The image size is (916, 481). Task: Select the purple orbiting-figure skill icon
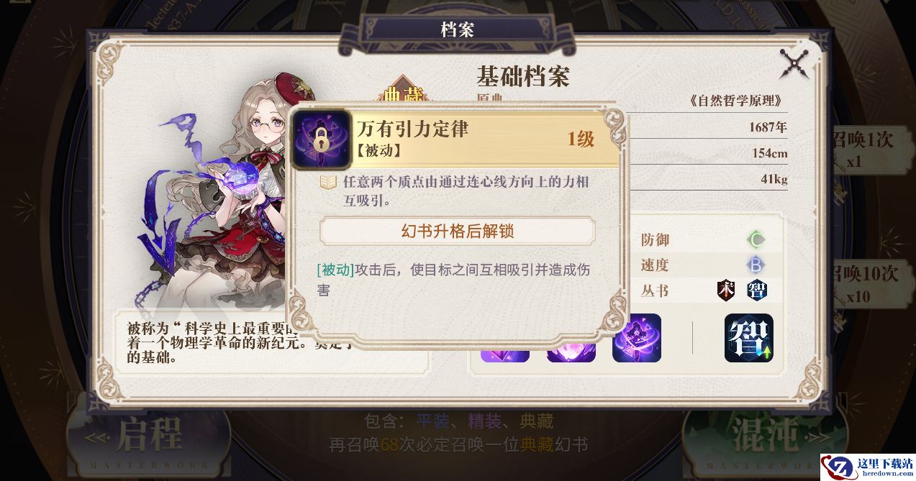point(637,338)
